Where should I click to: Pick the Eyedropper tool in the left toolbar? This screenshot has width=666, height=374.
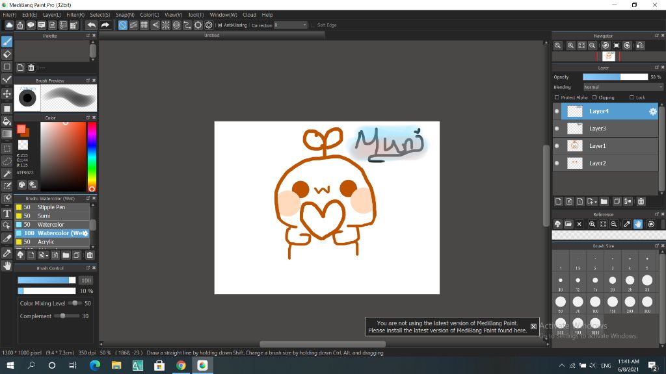click(7, 253)
